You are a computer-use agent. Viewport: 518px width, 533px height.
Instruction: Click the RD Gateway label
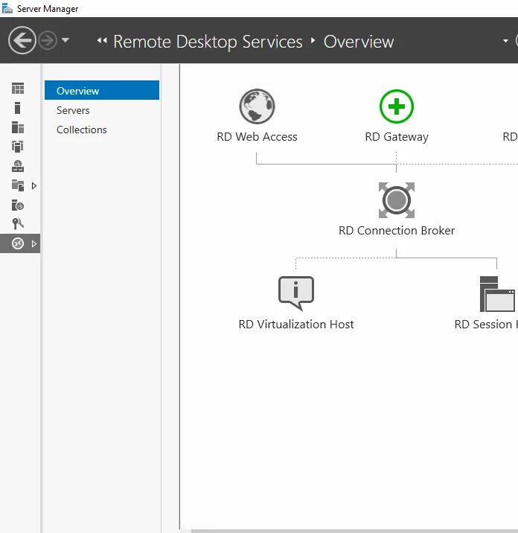[x=397, y=137]
